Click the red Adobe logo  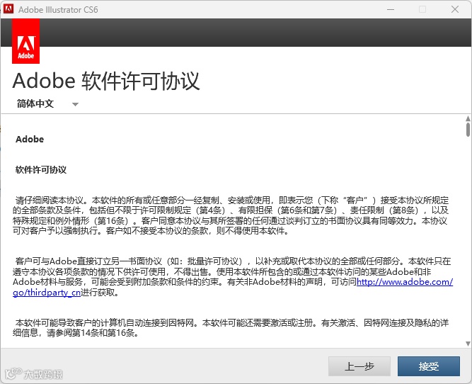[x=26, y=41]
